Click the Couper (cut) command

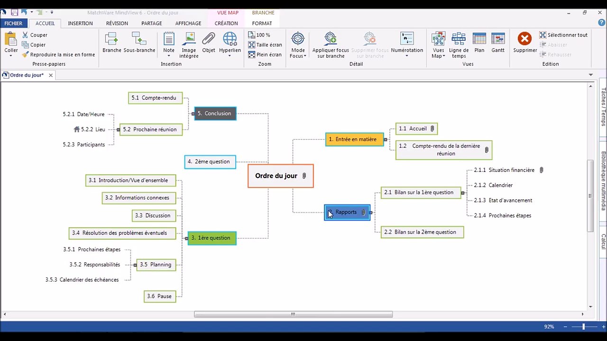click(x=35, y=35)
